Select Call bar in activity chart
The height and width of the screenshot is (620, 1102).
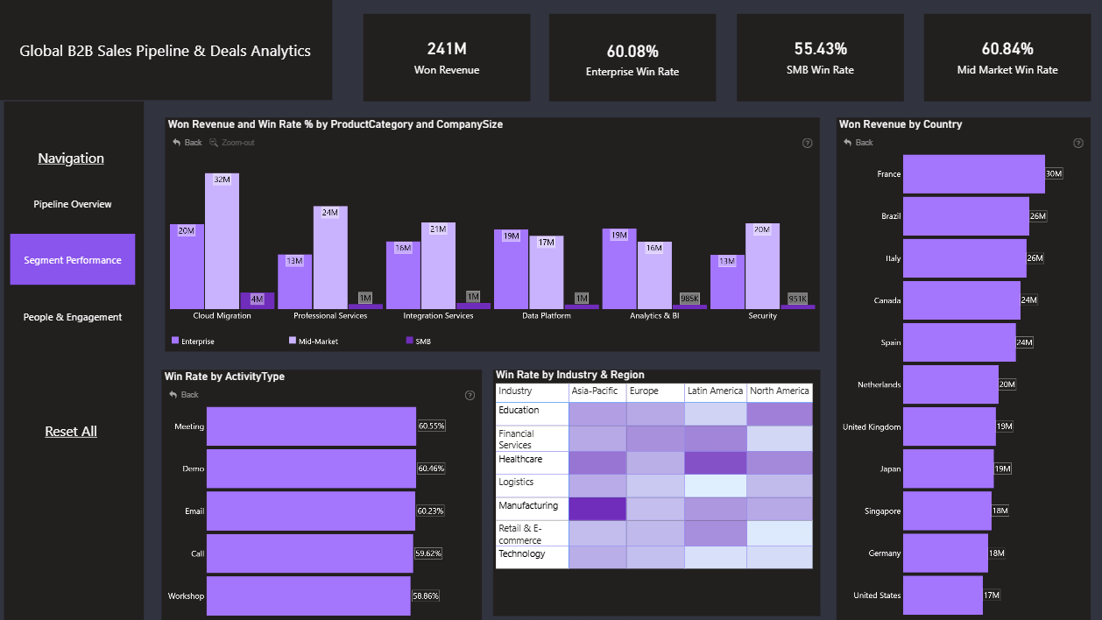310,553
